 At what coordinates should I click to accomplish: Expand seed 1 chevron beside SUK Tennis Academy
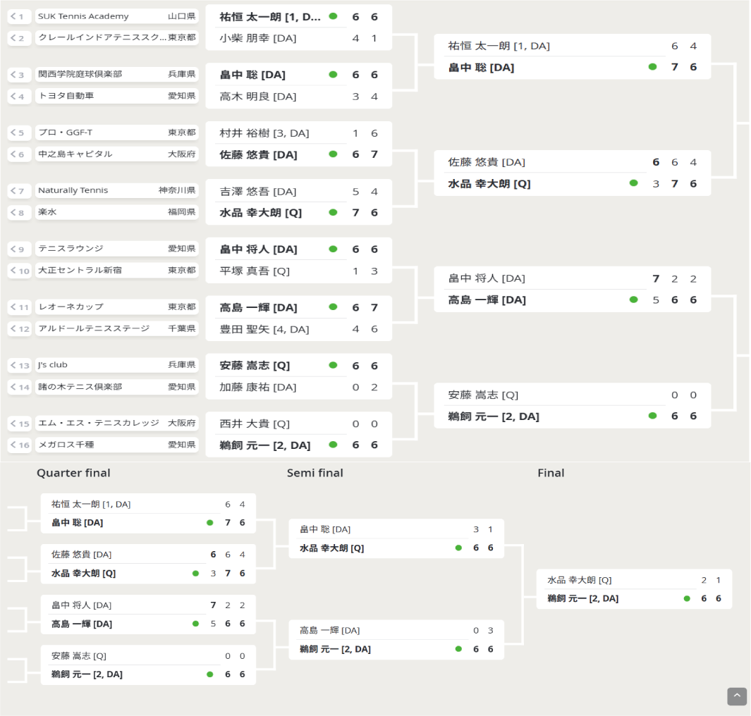click(x=19, y=16)
